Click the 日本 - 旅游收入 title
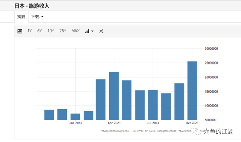Viewport: 241px width, 142px height. pyautogui.click(x=32, y=6)
